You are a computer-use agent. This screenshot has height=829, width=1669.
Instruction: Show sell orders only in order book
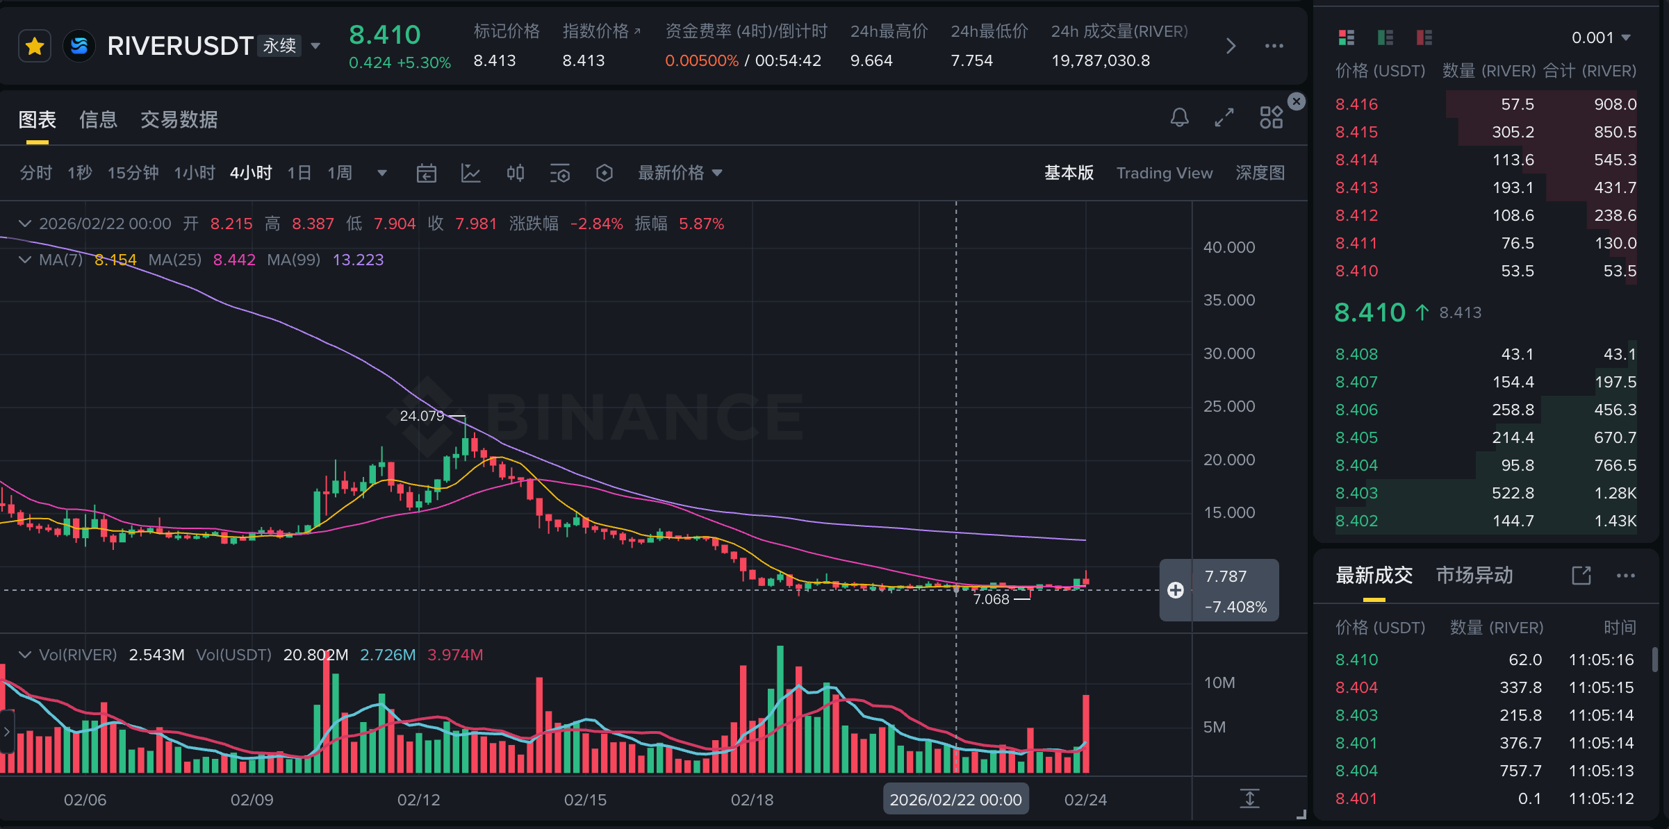pyautogui.click(x=1424, y=37)
